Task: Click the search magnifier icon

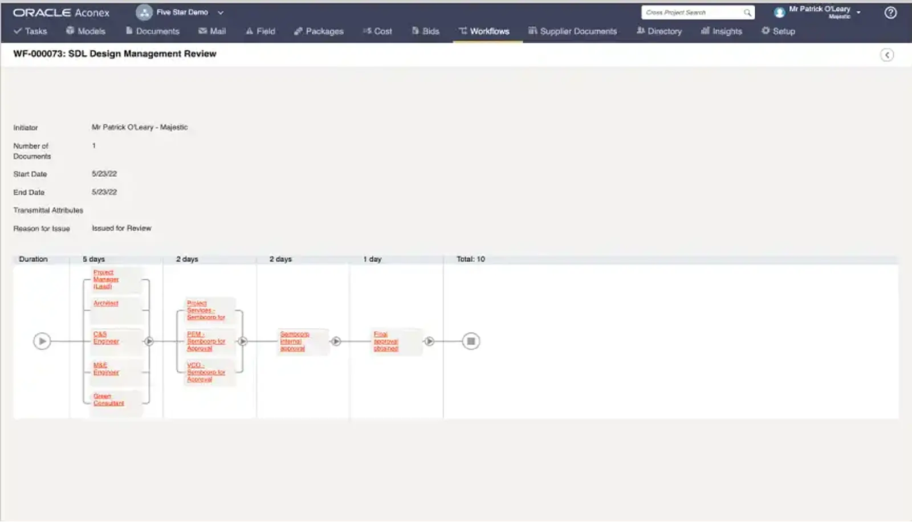Action: tap(747, 13)
